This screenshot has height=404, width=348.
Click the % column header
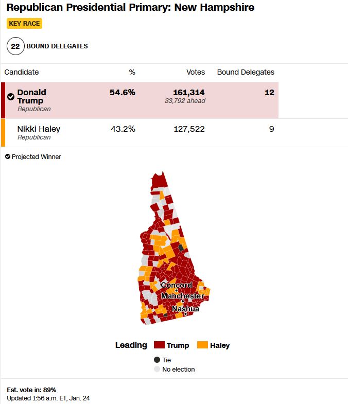(x=132, y=72)
